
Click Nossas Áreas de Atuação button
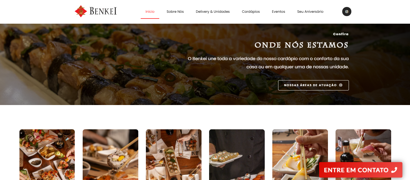tap(313, 85)
